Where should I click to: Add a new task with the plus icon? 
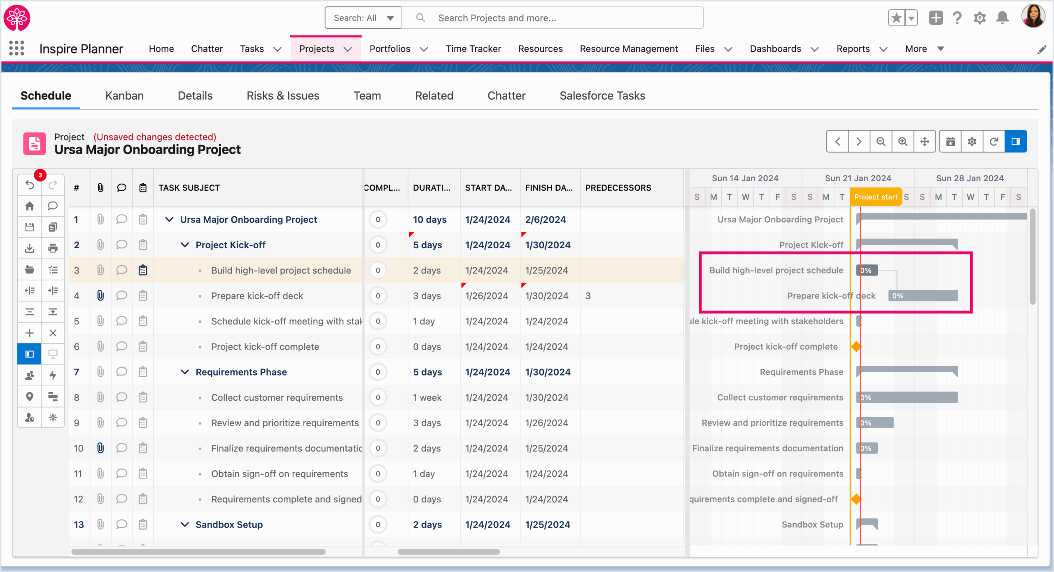click(x=29, y=333)
